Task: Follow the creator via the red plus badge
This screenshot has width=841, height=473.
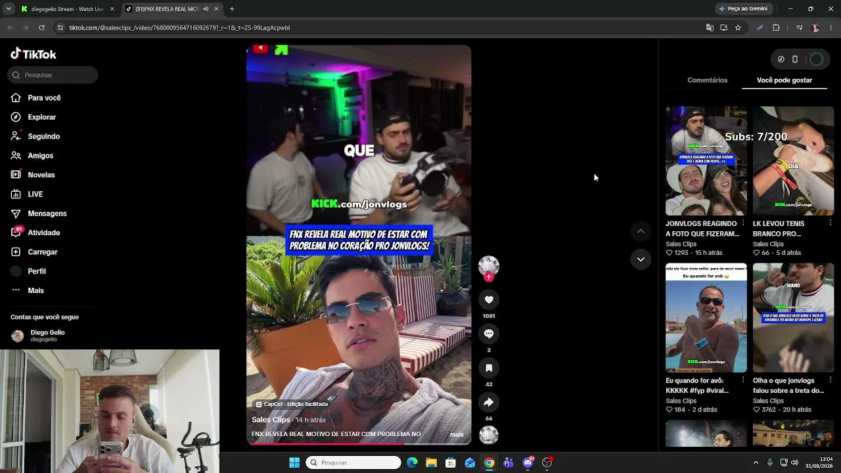Action: [x=488, y=277]
